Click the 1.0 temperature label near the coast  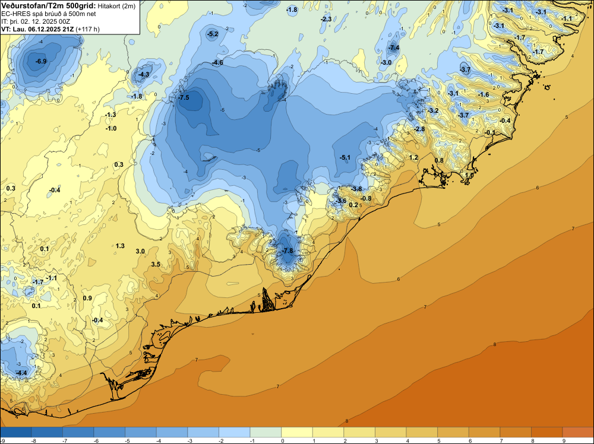(469, 176)
